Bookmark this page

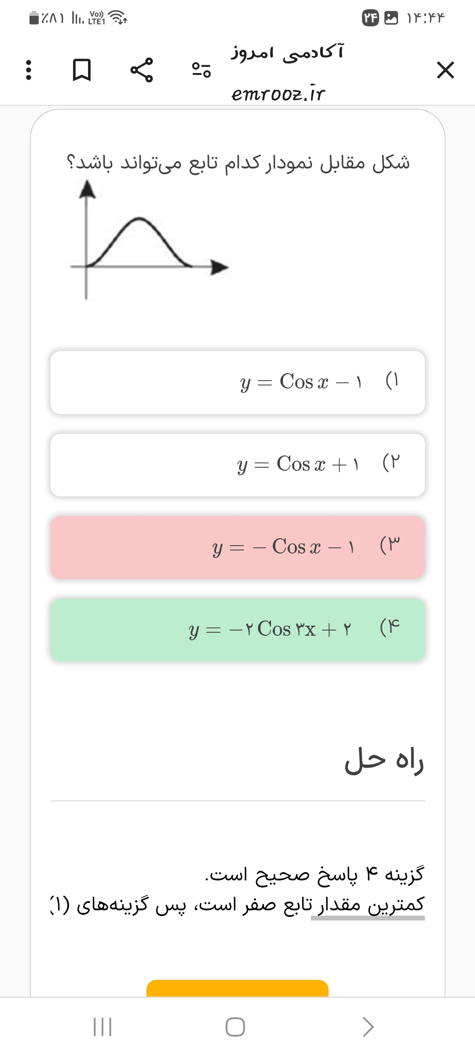[81, 70]
